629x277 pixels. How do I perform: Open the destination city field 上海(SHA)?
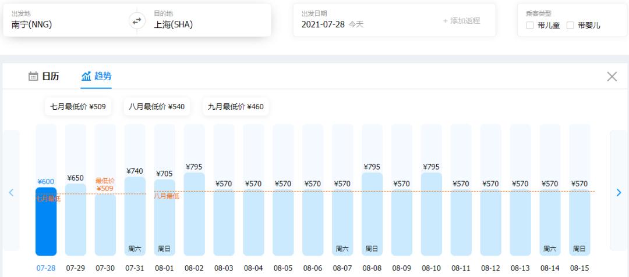(x=204, y=24)
